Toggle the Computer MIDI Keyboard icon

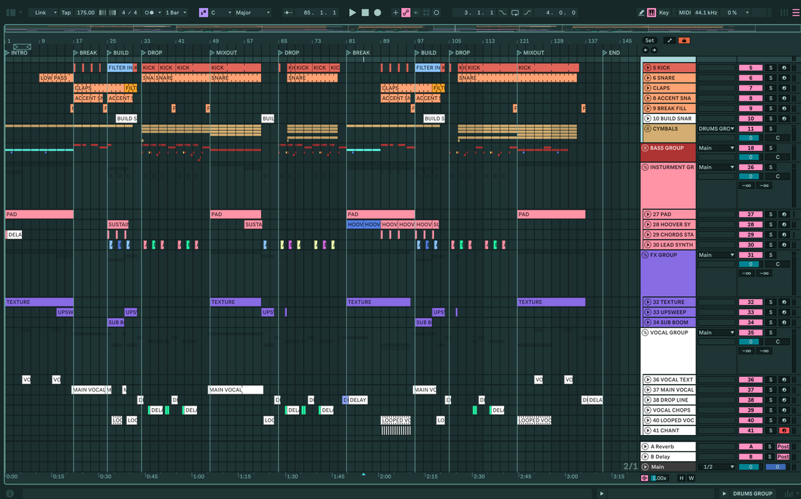(651, 12)
